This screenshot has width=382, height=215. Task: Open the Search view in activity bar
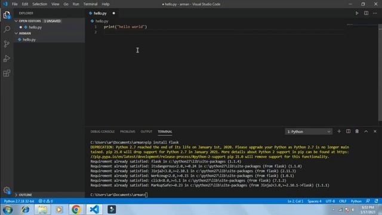click(7, 29)
